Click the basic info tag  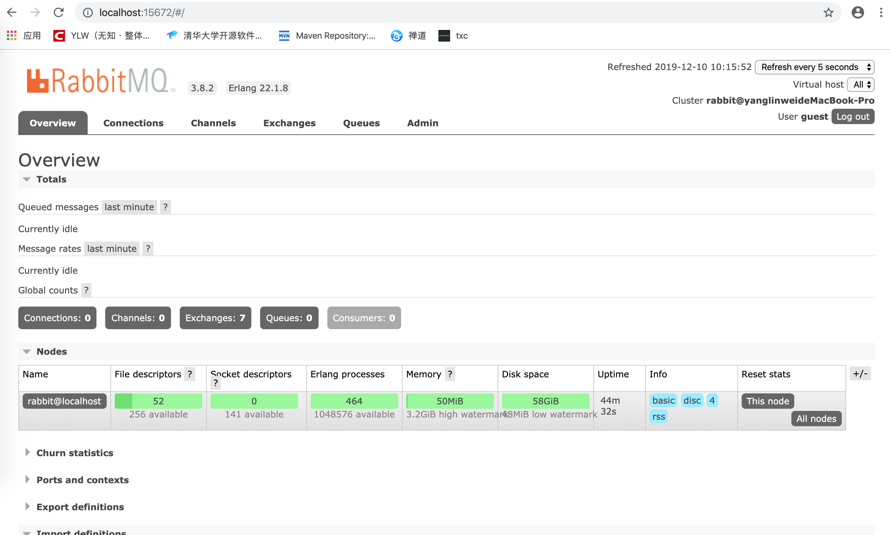(663, 401)
